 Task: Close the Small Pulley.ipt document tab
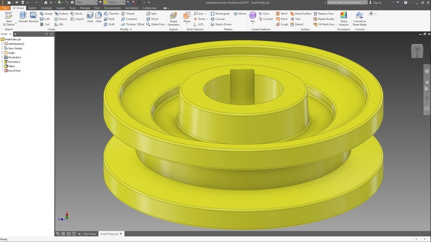121,234
